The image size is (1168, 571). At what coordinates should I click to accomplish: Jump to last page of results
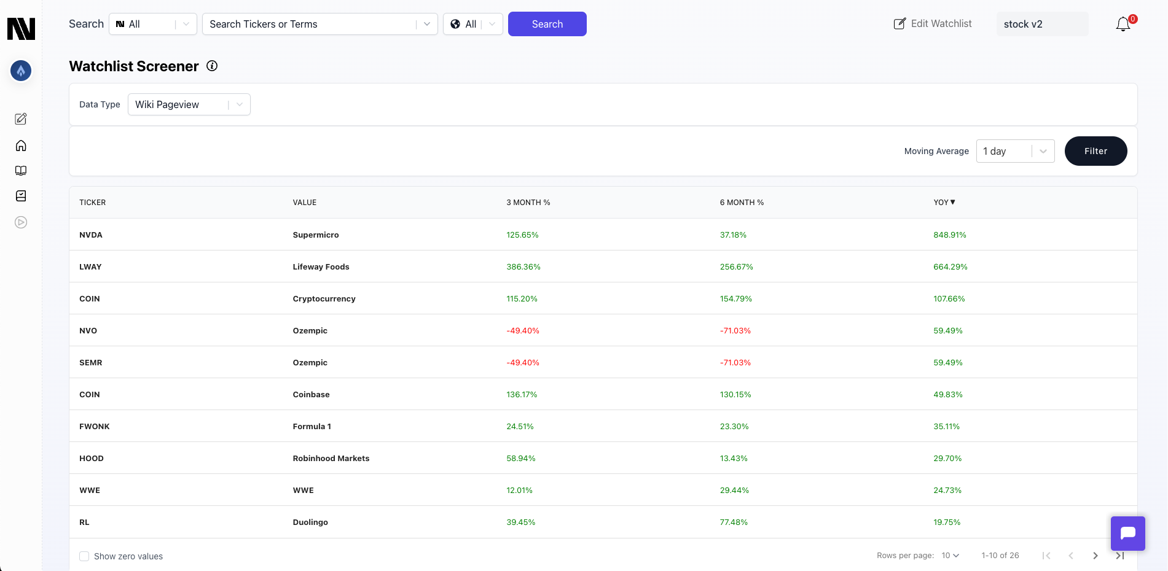pyautogui.click(x=1120, y=556)
